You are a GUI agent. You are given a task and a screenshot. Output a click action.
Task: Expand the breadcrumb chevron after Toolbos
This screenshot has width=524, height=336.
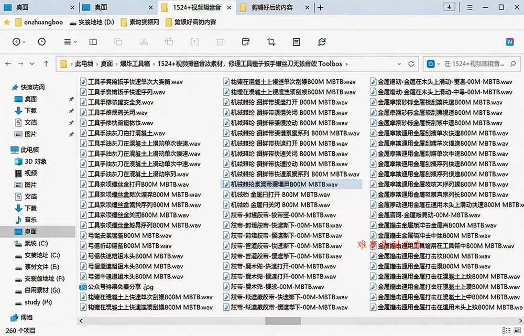[346, 64]
